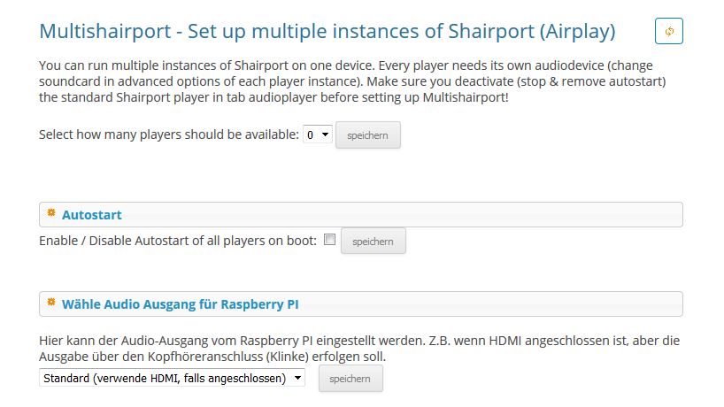
Task: Save autostart setting with its speichern button
Action: coord(374,241)
